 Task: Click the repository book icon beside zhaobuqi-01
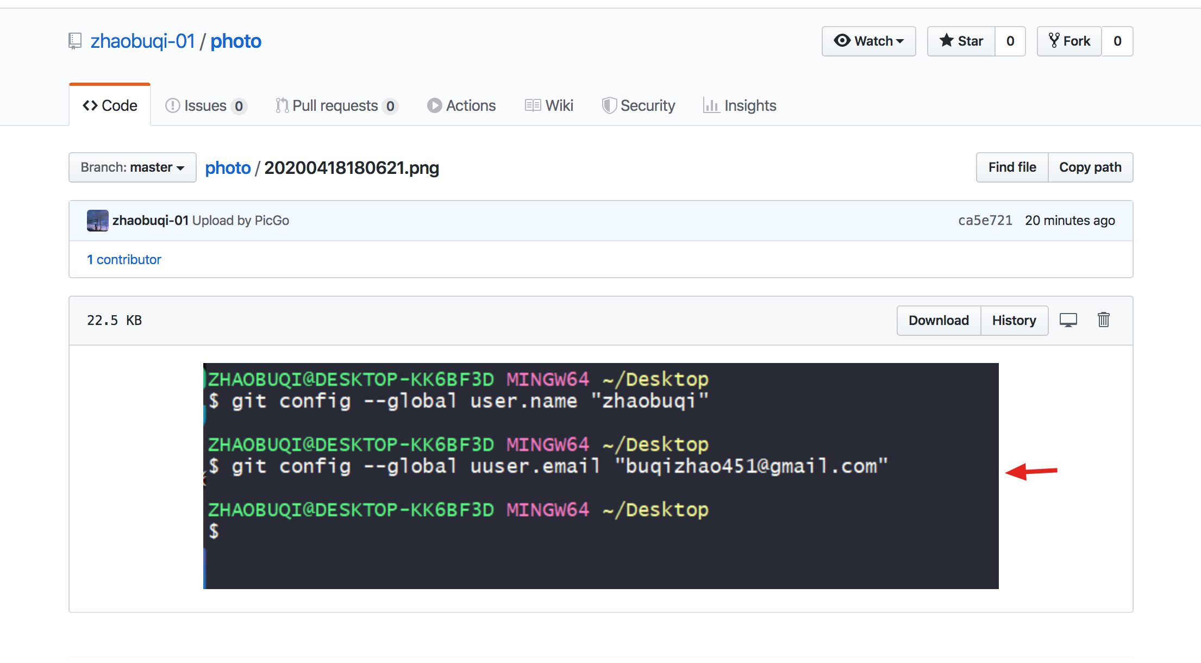coord(74,40)
